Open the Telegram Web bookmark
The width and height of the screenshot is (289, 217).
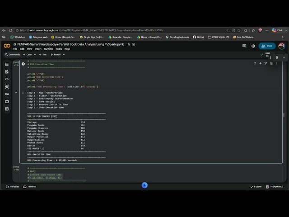click(38, 37)
